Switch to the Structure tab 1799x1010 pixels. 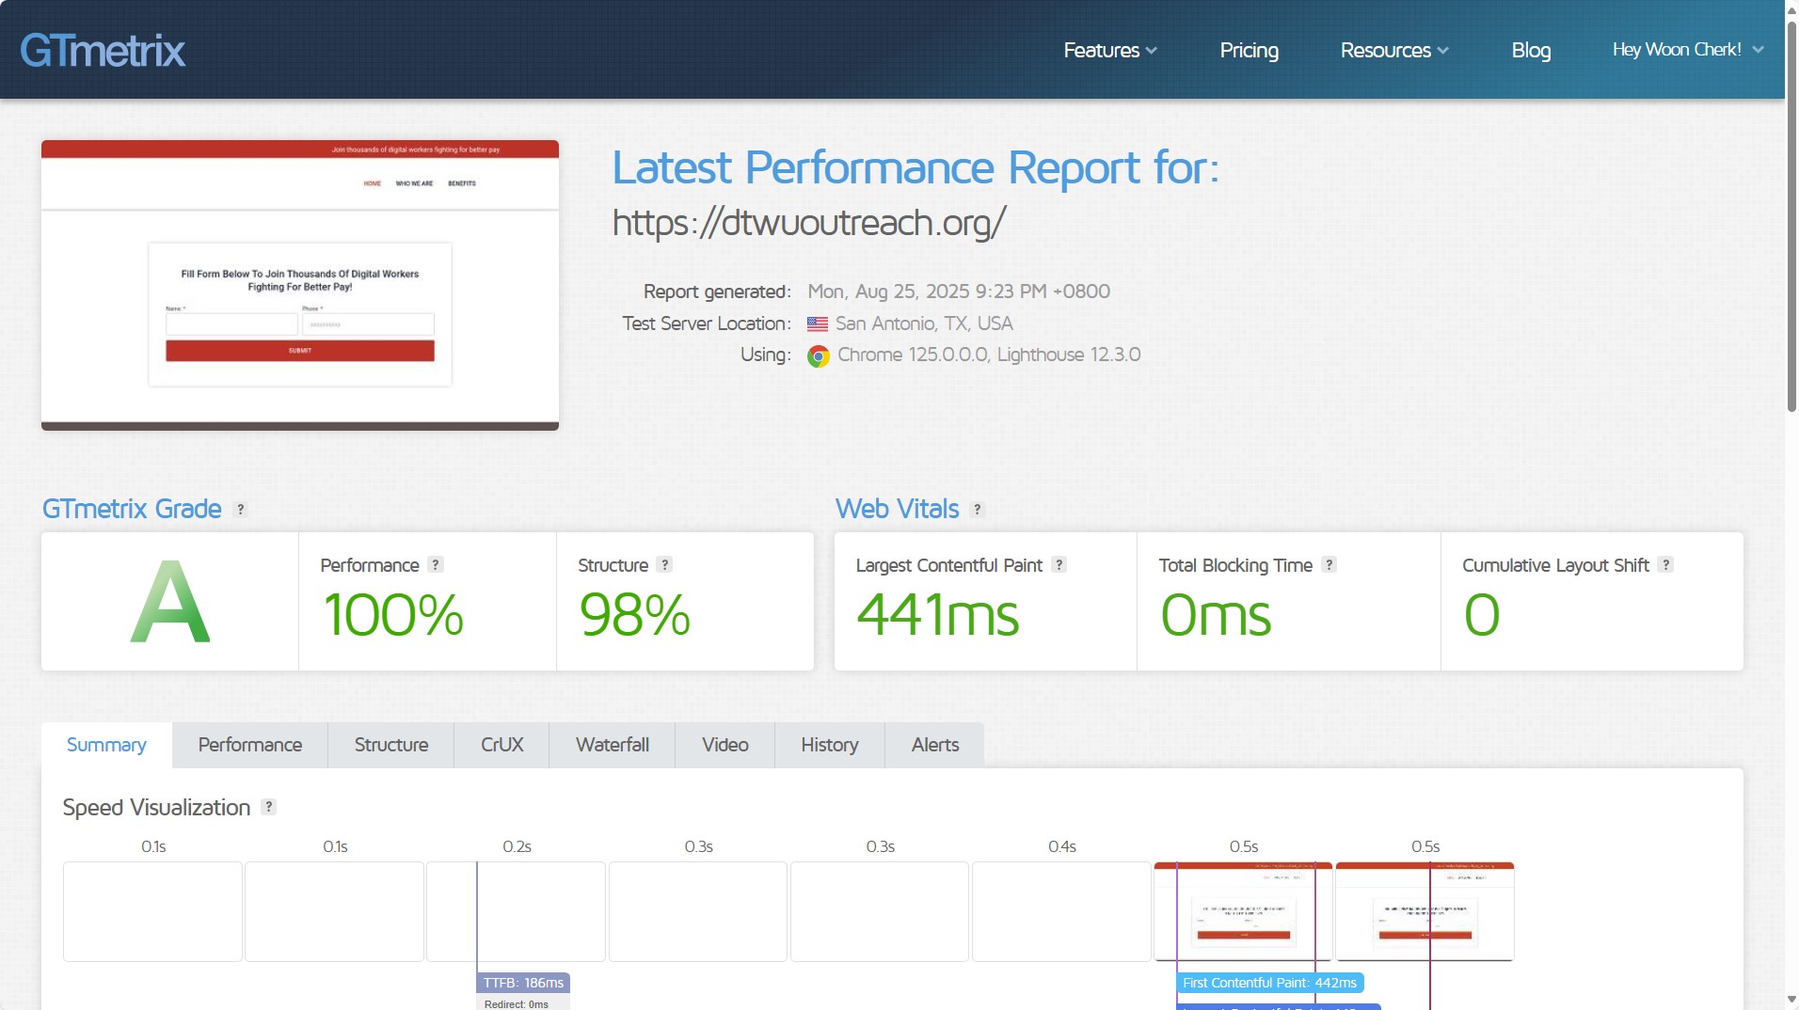pyautogui.click(x=391, y=745)
